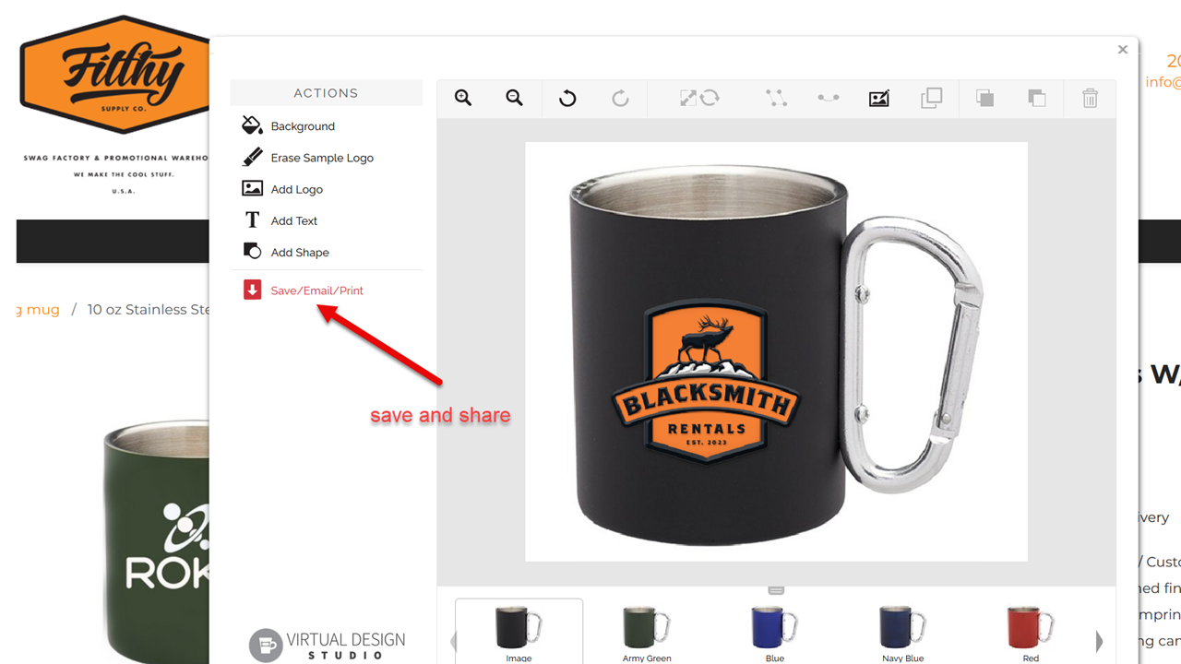Duplicate the selected object

coord(932,98)
